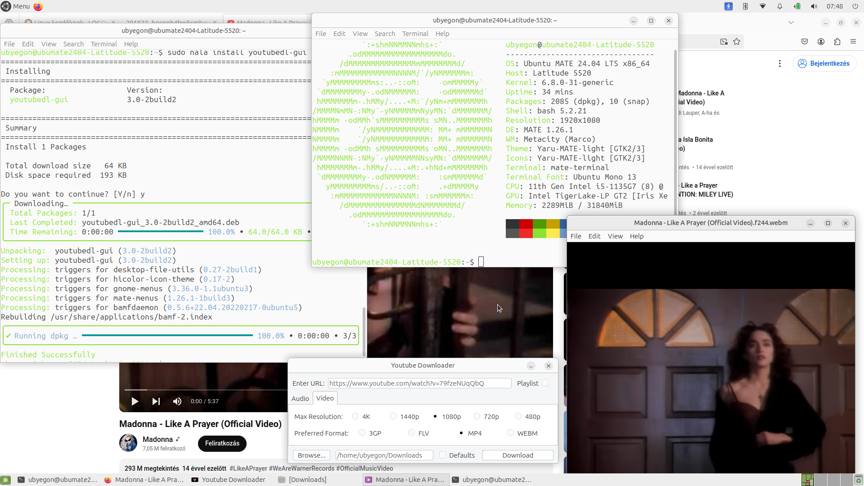Open the accessibility indicator in the tray
The image size is (864, 486).
pyautogui.click(x=729, y=6)
